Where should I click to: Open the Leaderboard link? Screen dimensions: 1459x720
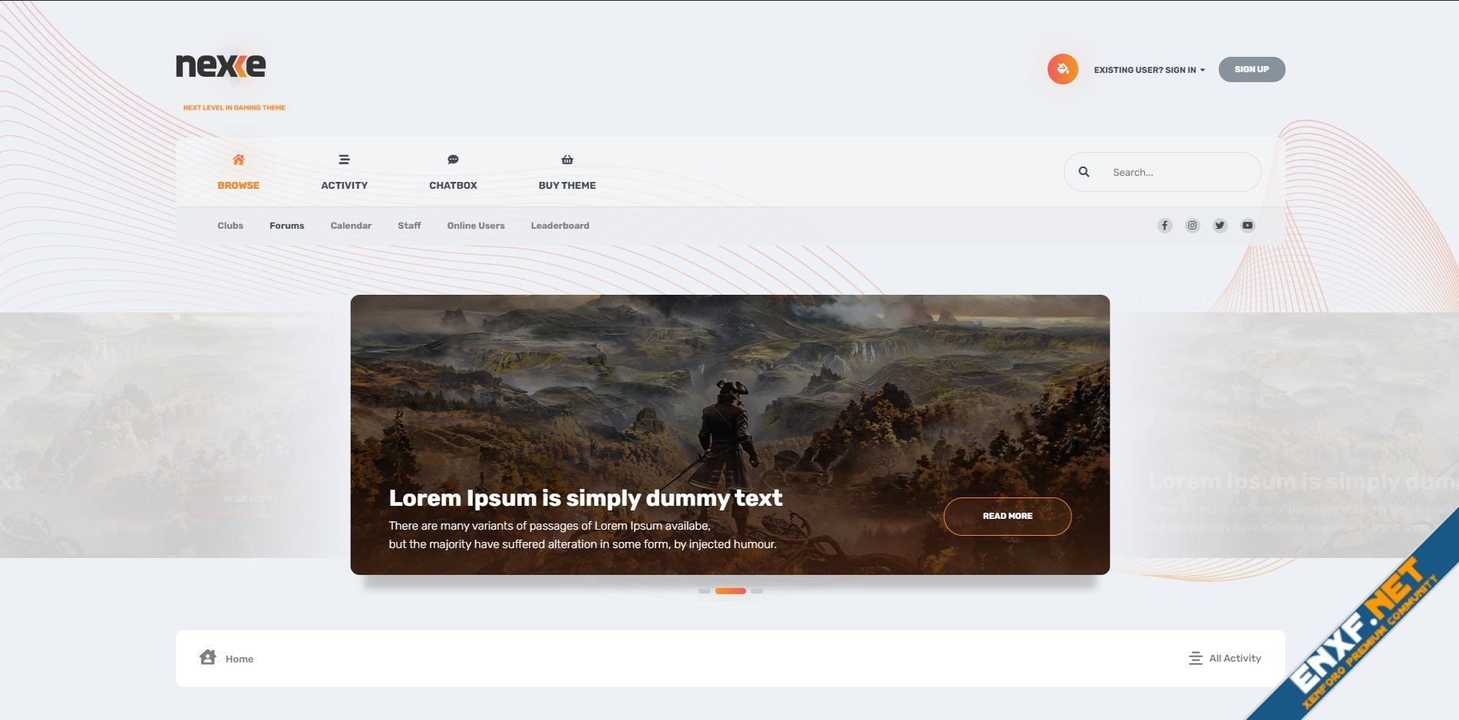click(560, 226)
